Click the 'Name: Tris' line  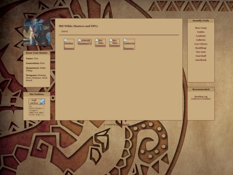[32, 58]
